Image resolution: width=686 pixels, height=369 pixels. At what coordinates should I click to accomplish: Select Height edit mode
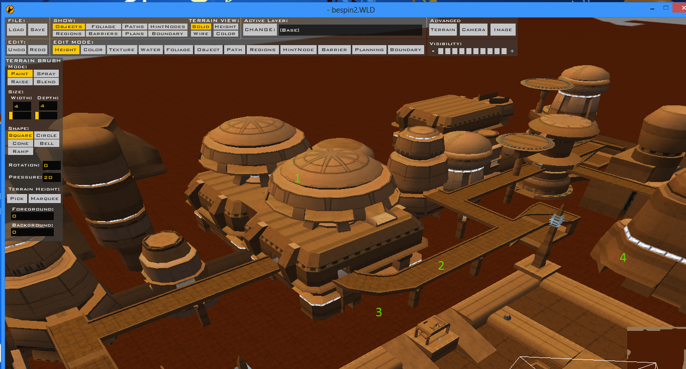(x=66, y=50)
